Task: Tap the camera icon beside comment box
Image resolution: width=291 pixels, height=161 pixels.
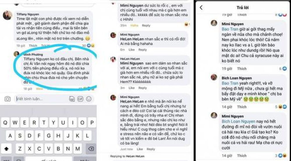Action: [x=8, y=99]
